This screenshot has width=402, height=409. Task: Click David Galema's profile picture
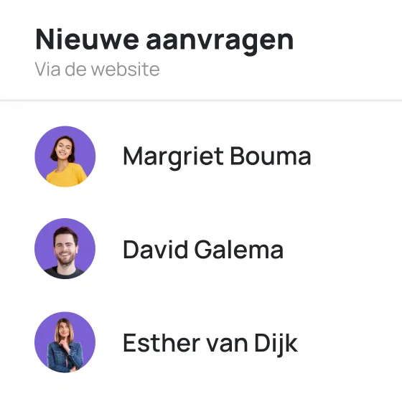[x=65, y=248]
